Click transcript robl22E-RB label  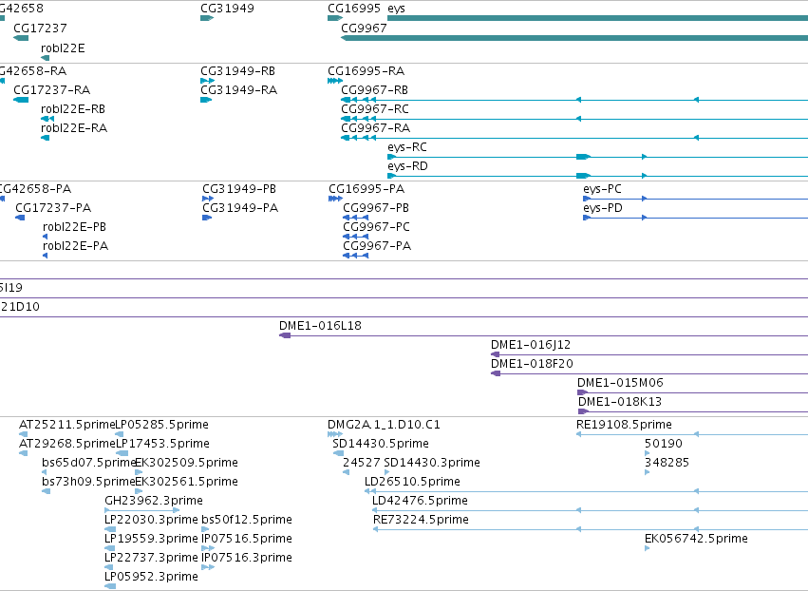[73, 109]
